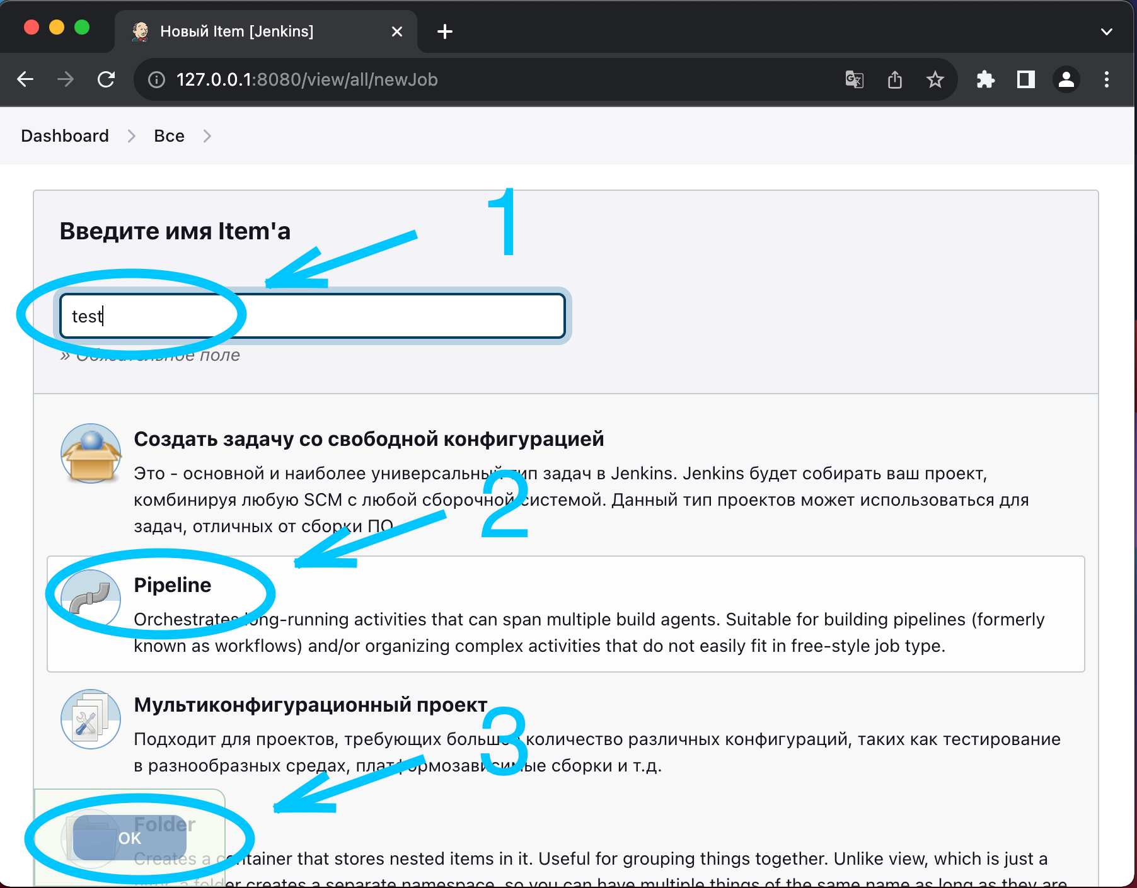Click the Pipeline pipe icon

click(x=90, y=599)
